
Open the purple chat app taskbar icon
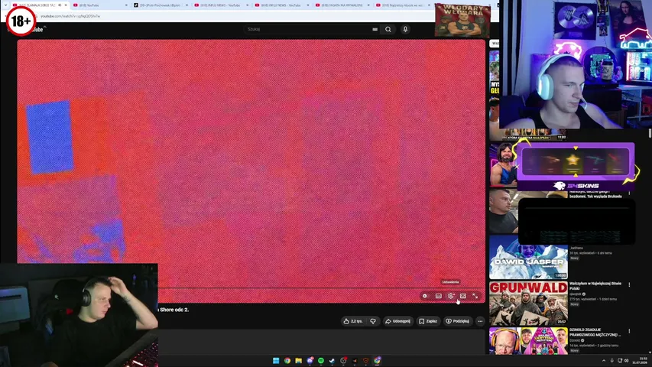310,361
